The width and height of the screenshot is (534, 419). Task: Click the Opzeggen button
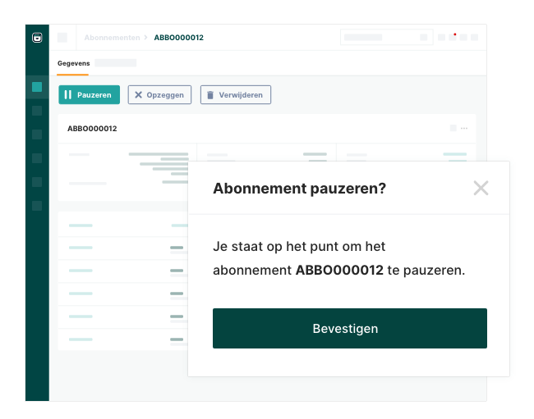point(159,95)
